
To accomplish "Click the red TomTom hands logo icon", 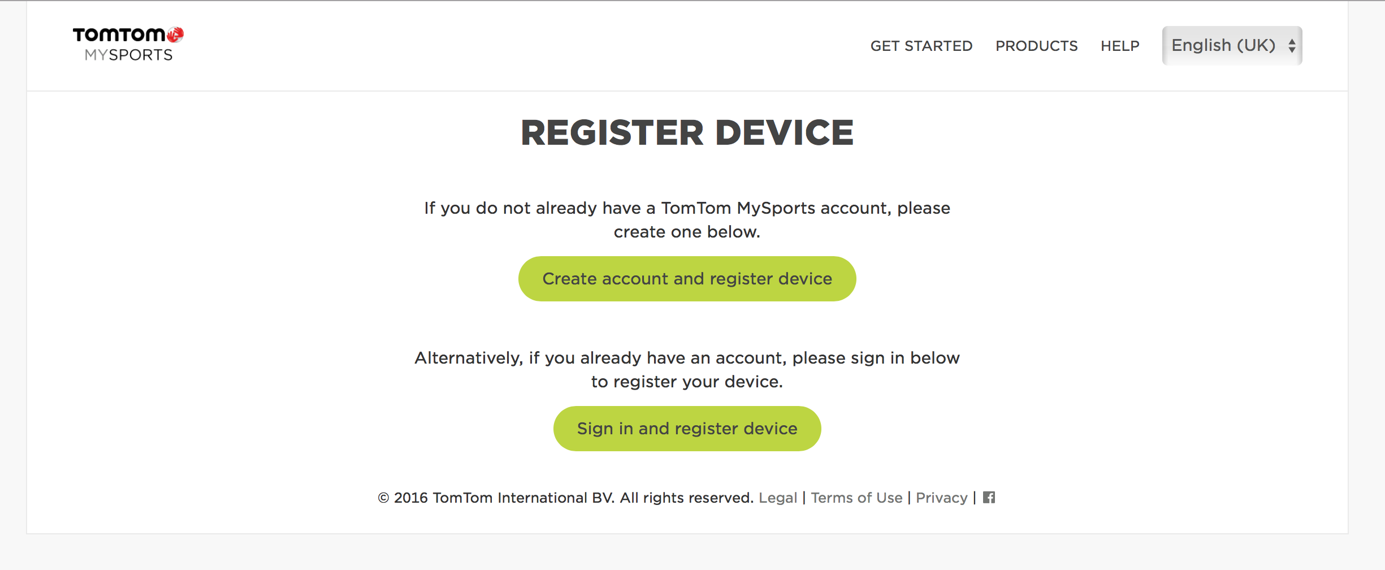I will coord(175,34).
